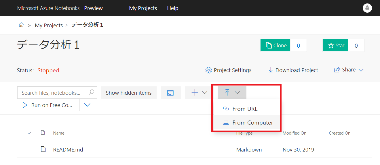Star the project
Viewport: 380px width, 165px height.
point(335,45)
